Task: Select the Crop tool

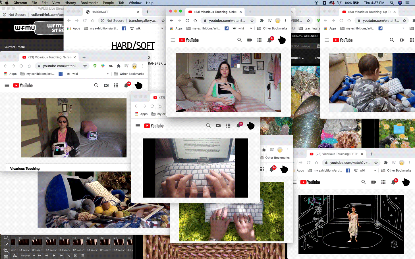Action: coord(6,250)
